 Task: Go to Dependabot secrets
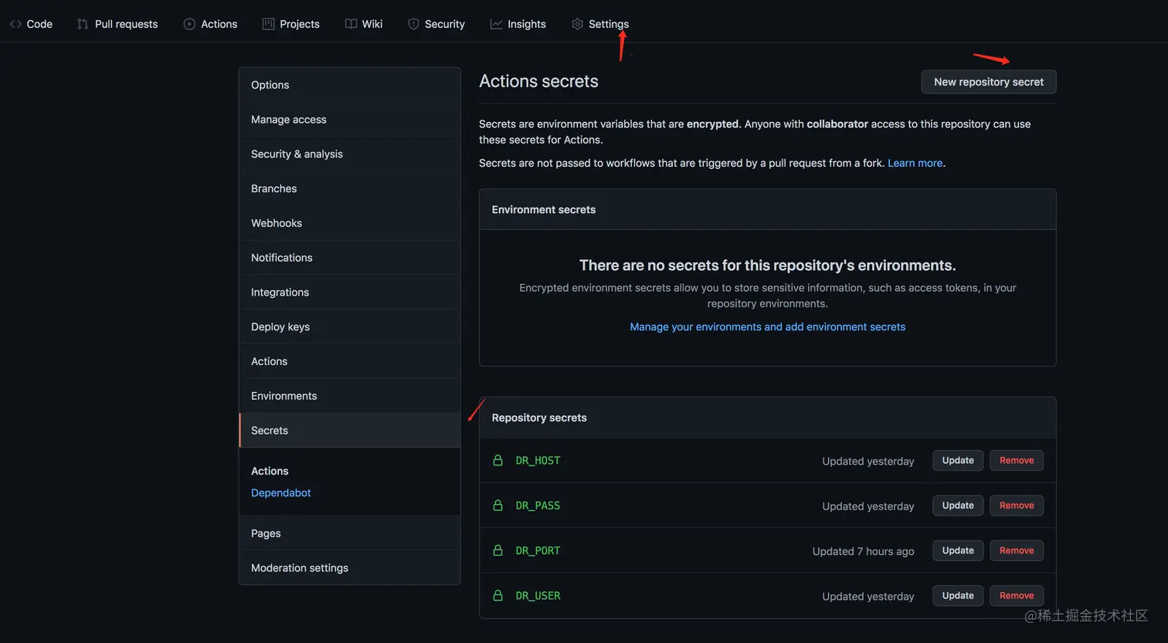(x=281, y=492)
